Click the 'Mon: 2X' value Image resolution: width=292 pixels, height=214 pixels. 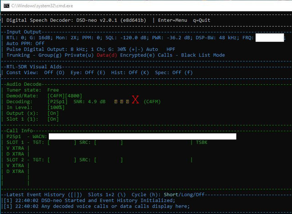tap(68, 37)
